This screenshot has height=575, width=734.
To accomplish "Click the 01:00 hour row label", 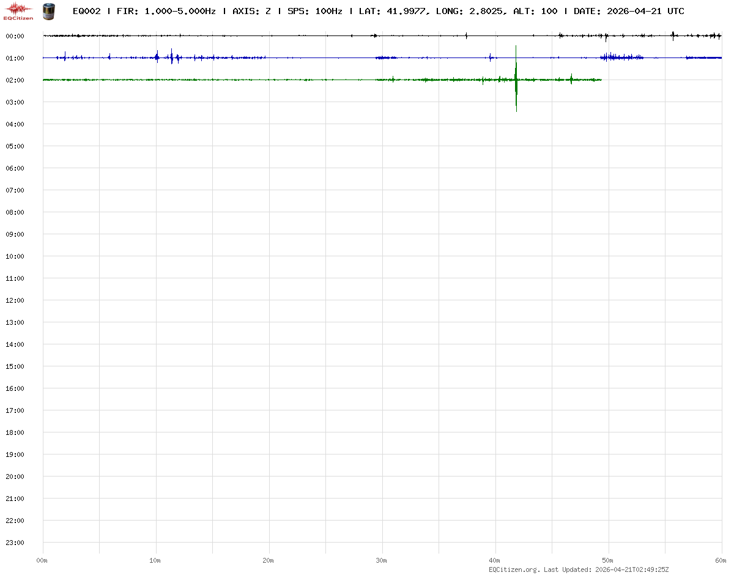I will coord(15,58).
